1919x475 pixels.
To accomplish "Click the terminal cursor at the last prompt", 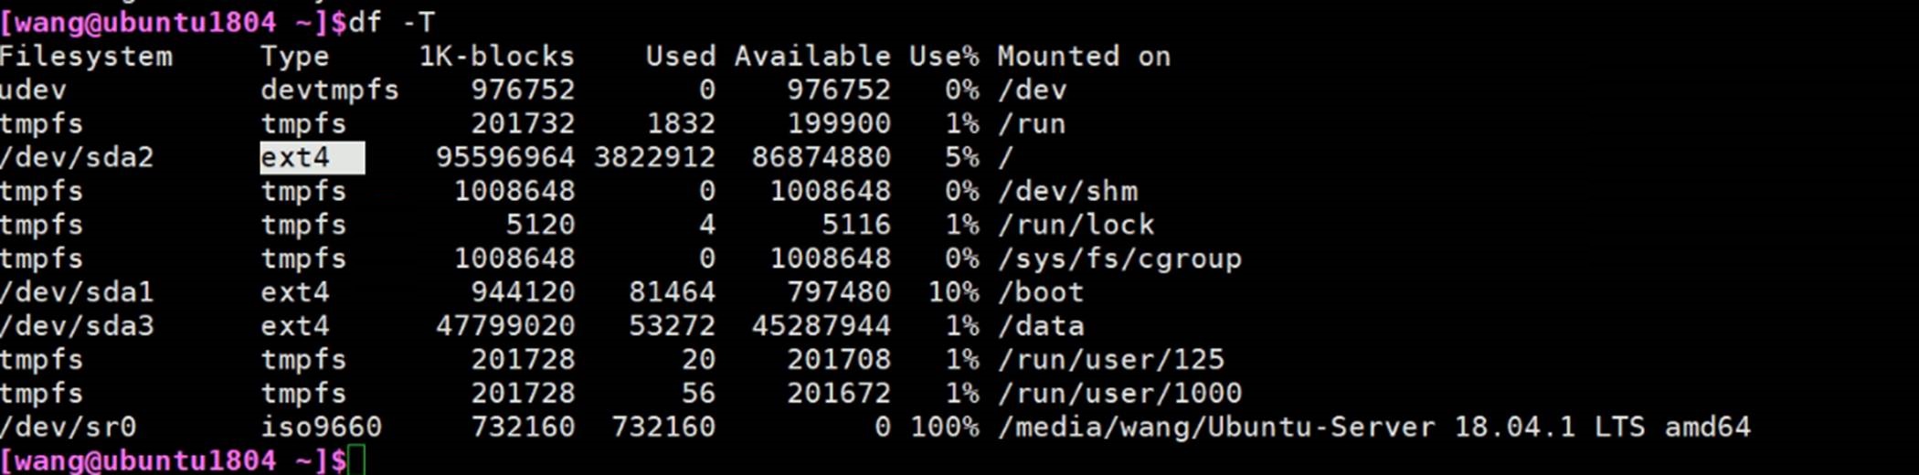I will click(x=356, y=460).
